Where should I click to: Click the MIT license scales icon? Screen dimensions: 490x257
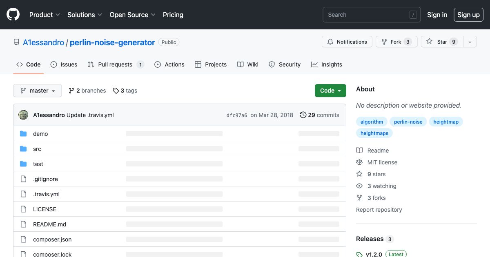359,162
